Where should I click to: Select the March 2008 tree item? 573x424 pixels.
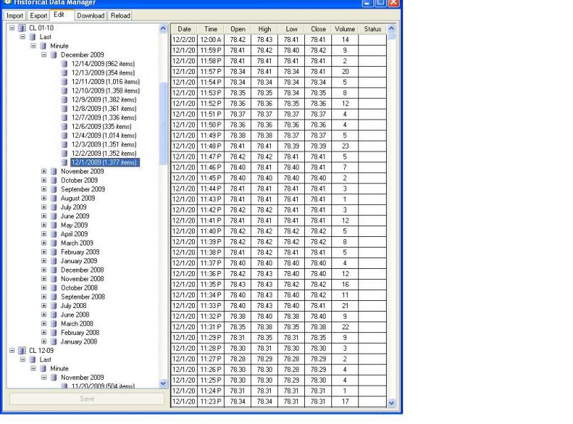77,324
